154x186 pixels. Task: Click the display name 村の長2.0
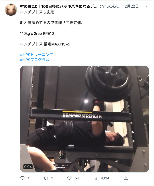point(29,6)
